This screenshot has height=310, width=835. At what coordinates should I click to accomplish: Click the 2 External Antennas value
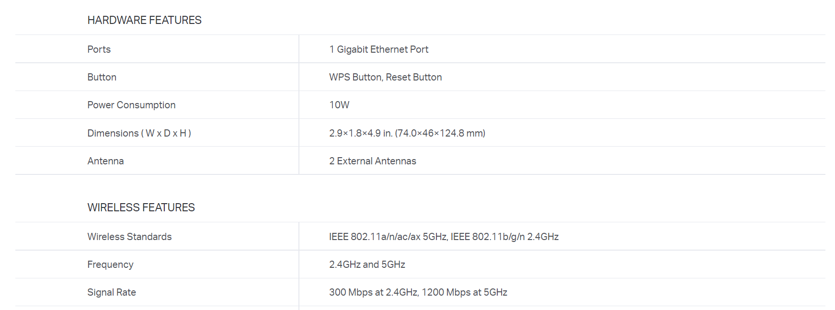372,161
